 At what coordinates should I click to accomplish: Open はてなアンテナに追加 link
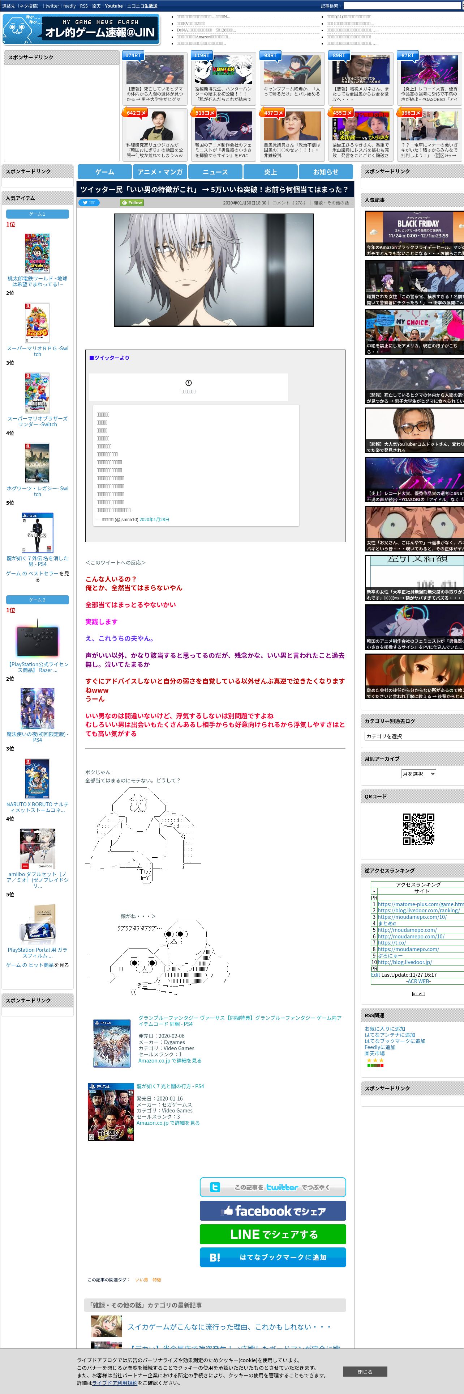pos(390,1035)
